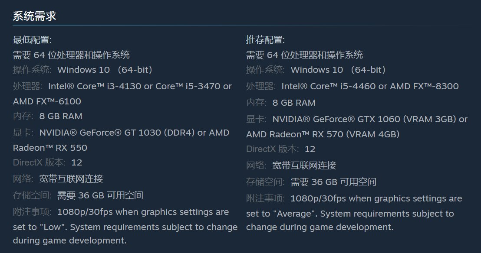The image size is (481, 253).
Task: Click the minimum 操作系统 label
Action: tap(32, 70)
